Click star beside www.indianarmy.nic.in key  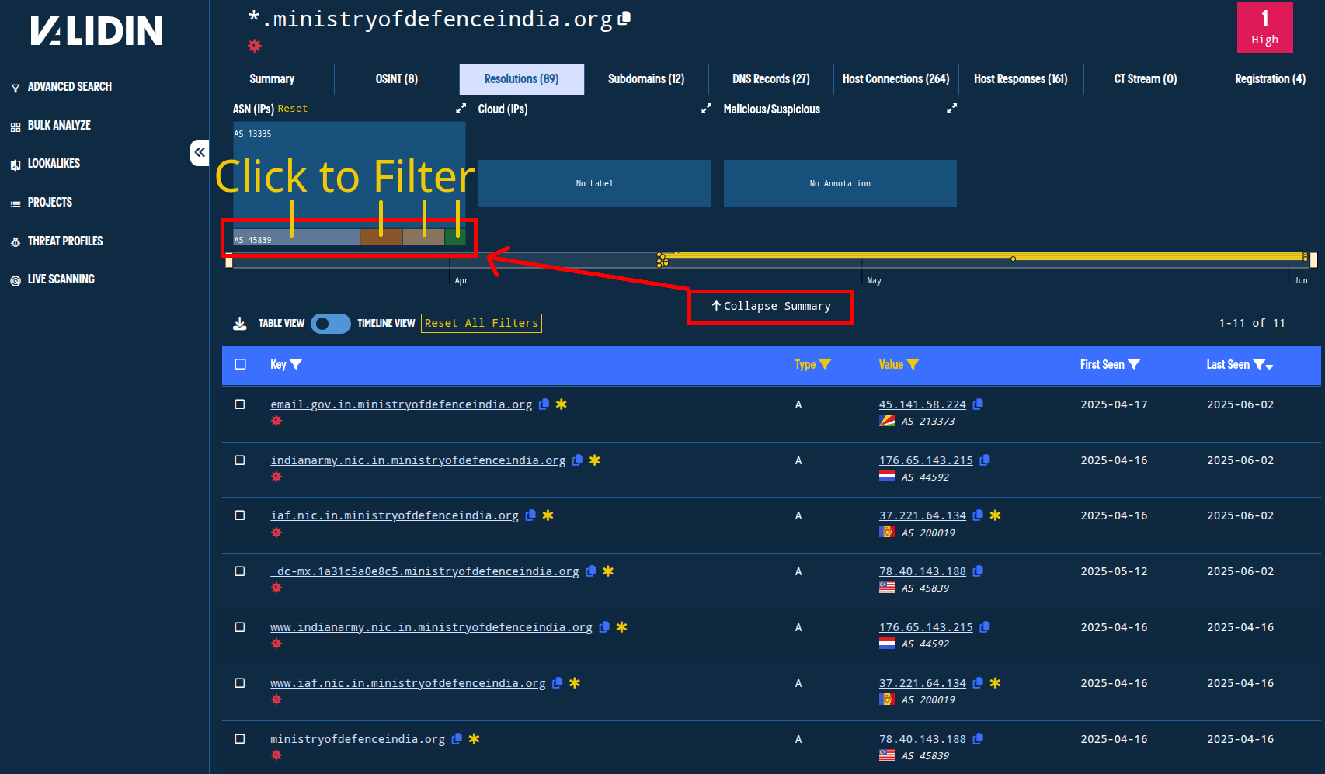(621, 627)
